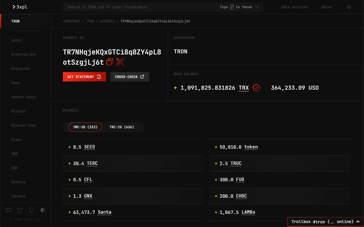The height and width of the screenshot is (227, 364).
Task: Click the Tor onion icon in the footer
Action: point(43,210)
